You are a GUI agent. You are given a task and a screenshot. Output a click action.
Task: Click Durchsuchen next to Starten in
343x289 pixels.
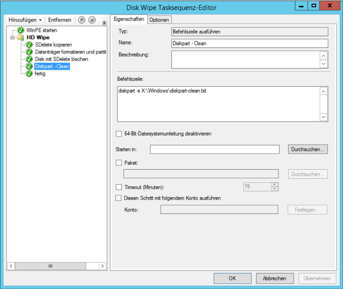coord(308,149)
